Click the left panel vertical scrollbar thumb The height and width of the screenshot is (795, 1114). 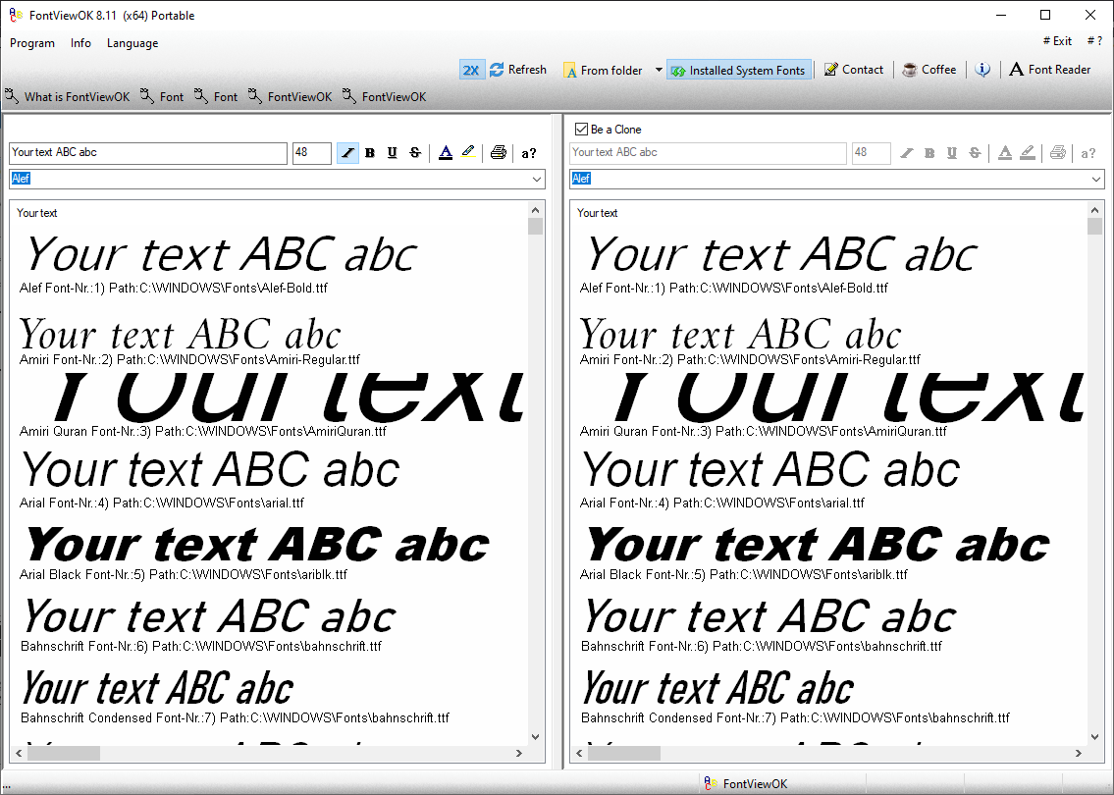pyautogui.click(x=536, y=226)
